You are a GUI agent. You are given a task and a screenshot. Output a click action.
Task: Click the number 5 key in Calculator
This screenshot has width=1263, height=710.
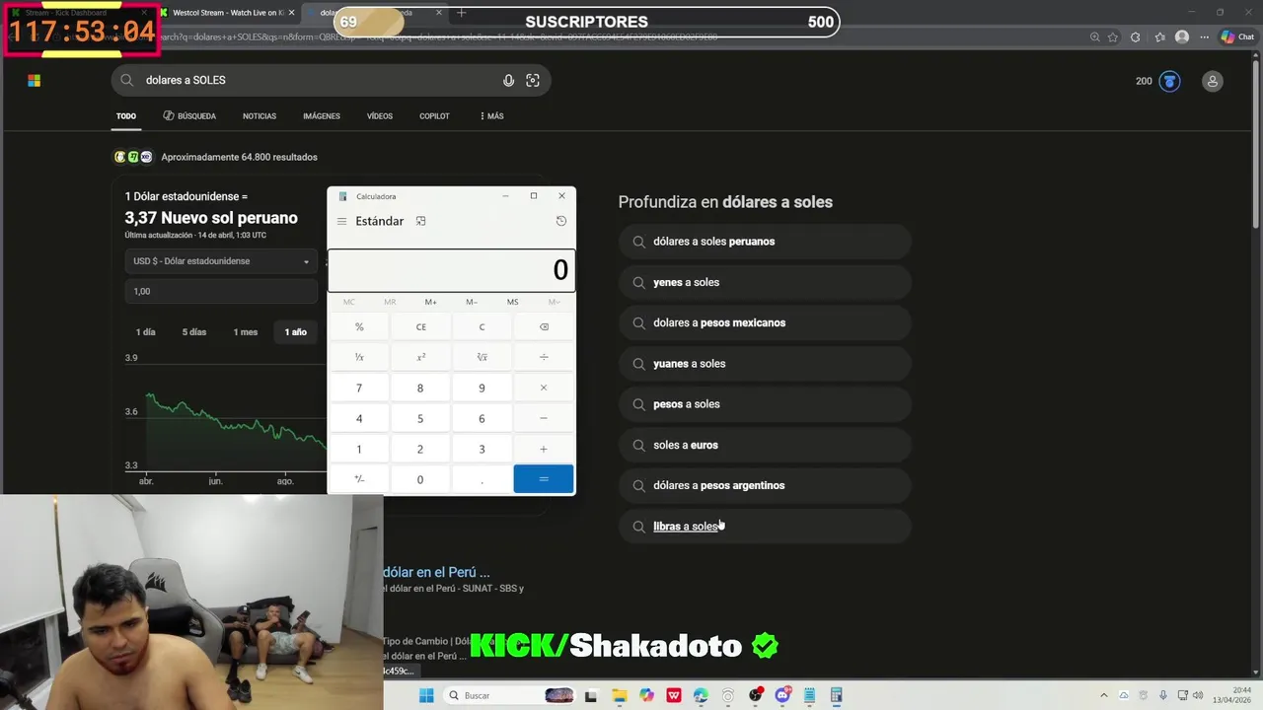click(x=420, y=418)
